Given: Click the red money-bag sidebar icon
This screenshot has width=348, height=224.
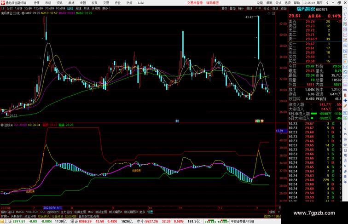Looking at the screenshot, I should [x=345, y=95].
